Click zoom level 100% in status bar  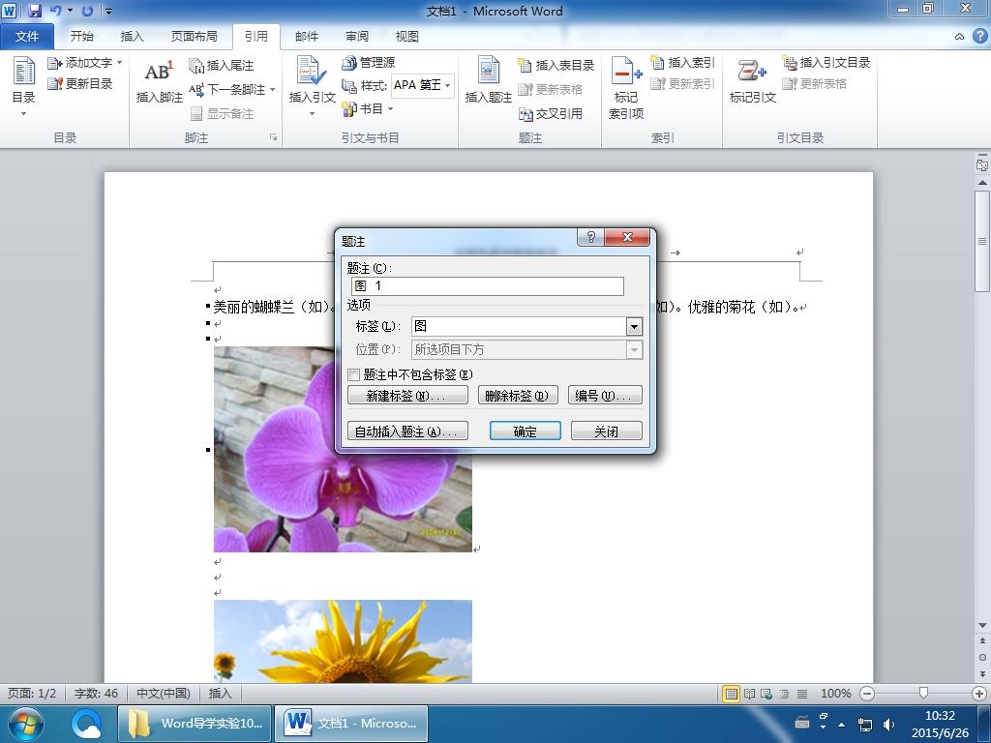pyautogui.click(x=835, y=694)
